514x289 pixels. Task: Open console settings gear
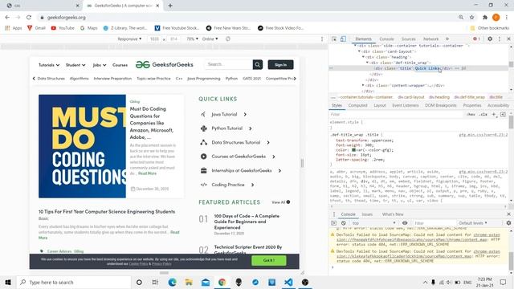click(x=508, y=223)
